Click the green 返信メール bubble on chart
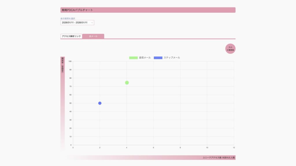The width and height of the screenshot is (296, 166). (x=127, y=83)
